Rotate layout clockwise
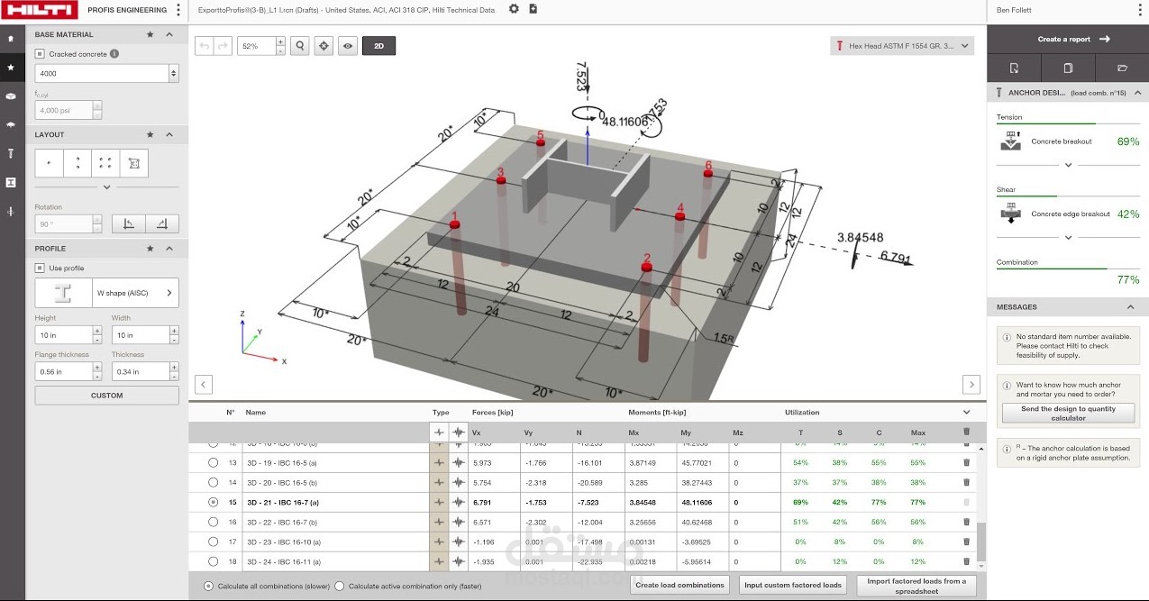Image resolution: width=1149 pixels, height=601 pixels. [x=162, y=223]
